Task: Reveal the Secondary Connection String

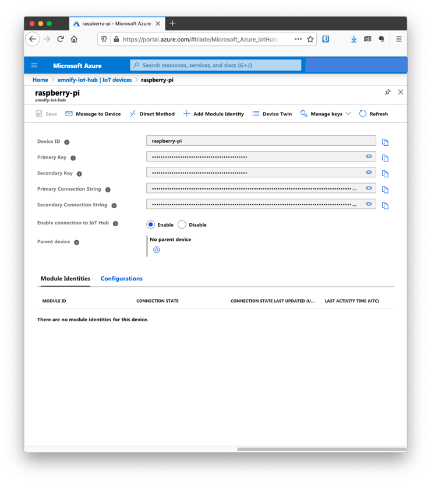Action: tap(369, 204)
